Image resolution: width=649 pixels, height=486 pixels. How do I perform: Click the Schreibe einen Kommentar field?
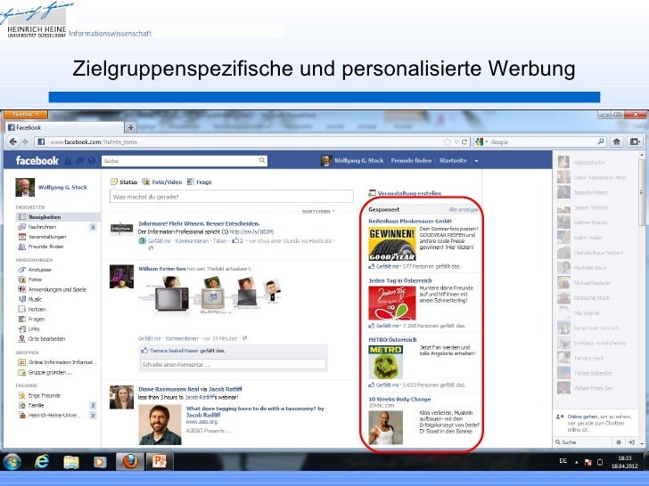coord(234,365)
